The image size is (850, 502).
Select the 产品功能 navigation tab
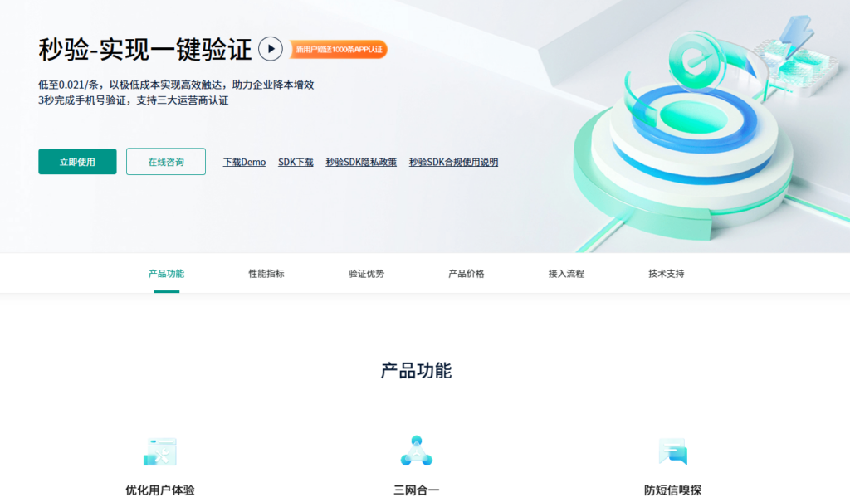click(166, 273)
